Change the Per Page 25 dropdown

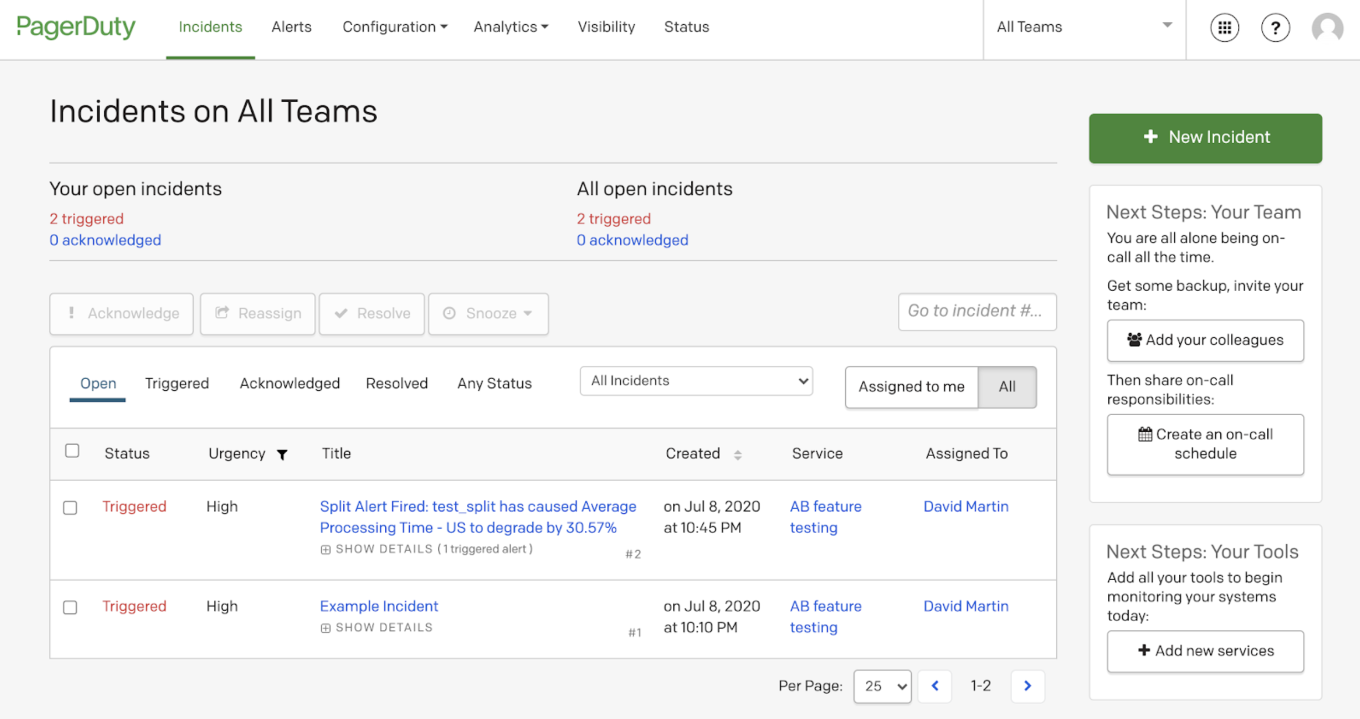click(882, 686)
